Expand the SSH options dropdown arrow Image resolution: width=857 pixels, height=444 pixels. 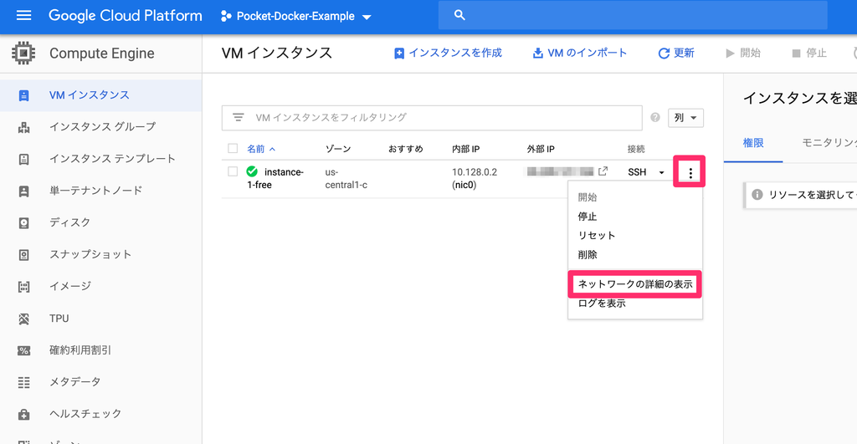pyautogui.click(x=661, y=172)
